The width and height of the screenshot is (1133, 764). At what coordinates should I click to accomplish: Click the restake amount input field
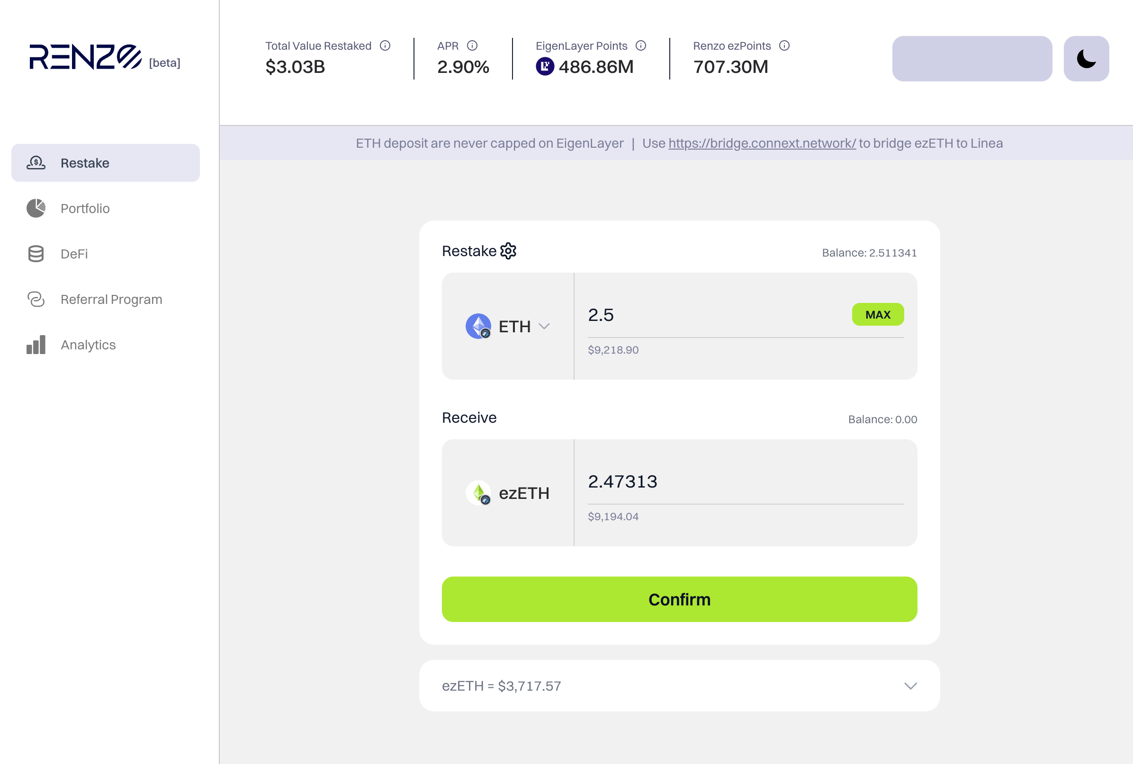pyautogui.click(x=717, y=315)
